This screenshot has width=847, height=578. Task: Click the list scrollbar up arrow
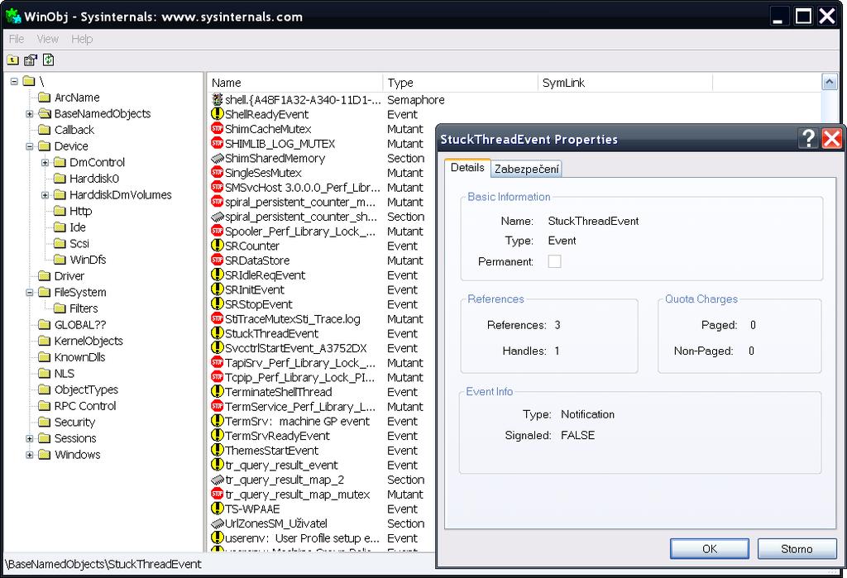(x=829, y=83)
